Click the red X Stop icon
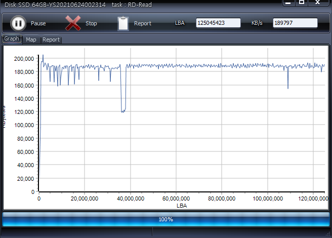 (x=73, y=23)
